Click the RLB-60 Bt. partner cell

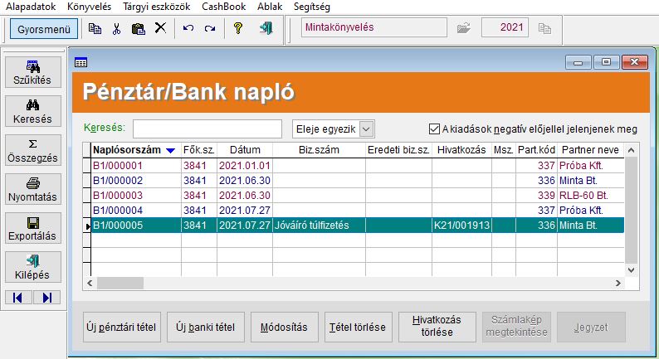[590, 195]
